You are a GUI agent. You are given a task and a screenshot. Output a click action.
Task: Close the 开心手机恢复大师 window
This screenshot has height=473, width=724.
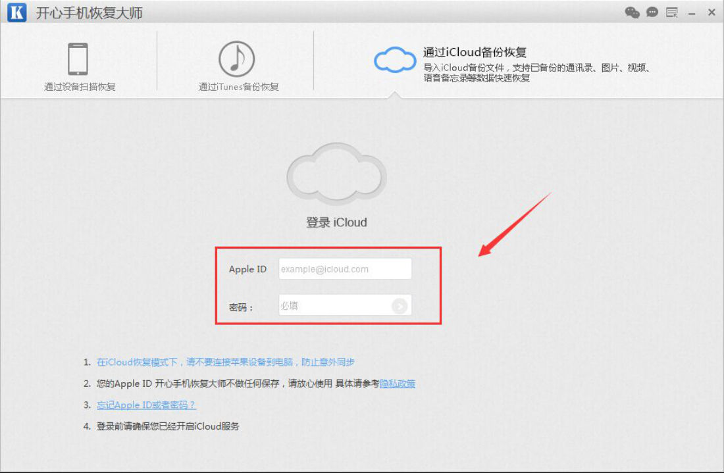[711, 12]
